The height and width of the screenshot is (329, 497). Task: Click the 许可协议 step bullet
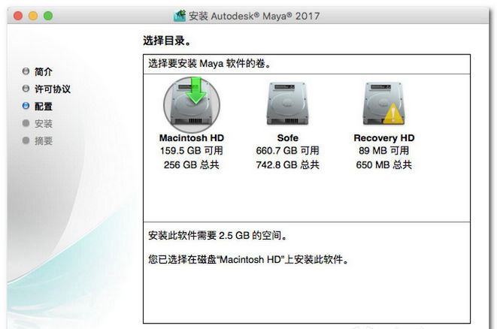click(x=26, y=89)
